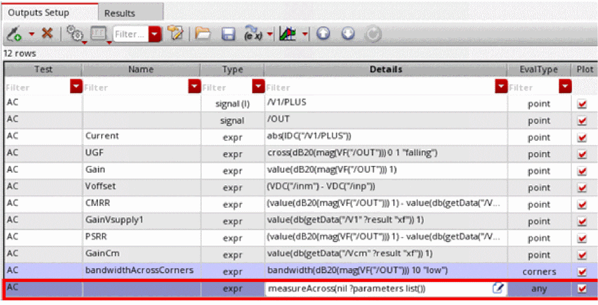Open the Name column filter dropdown
The width and height of the screenshot is (598, 305).
(195, 87)
